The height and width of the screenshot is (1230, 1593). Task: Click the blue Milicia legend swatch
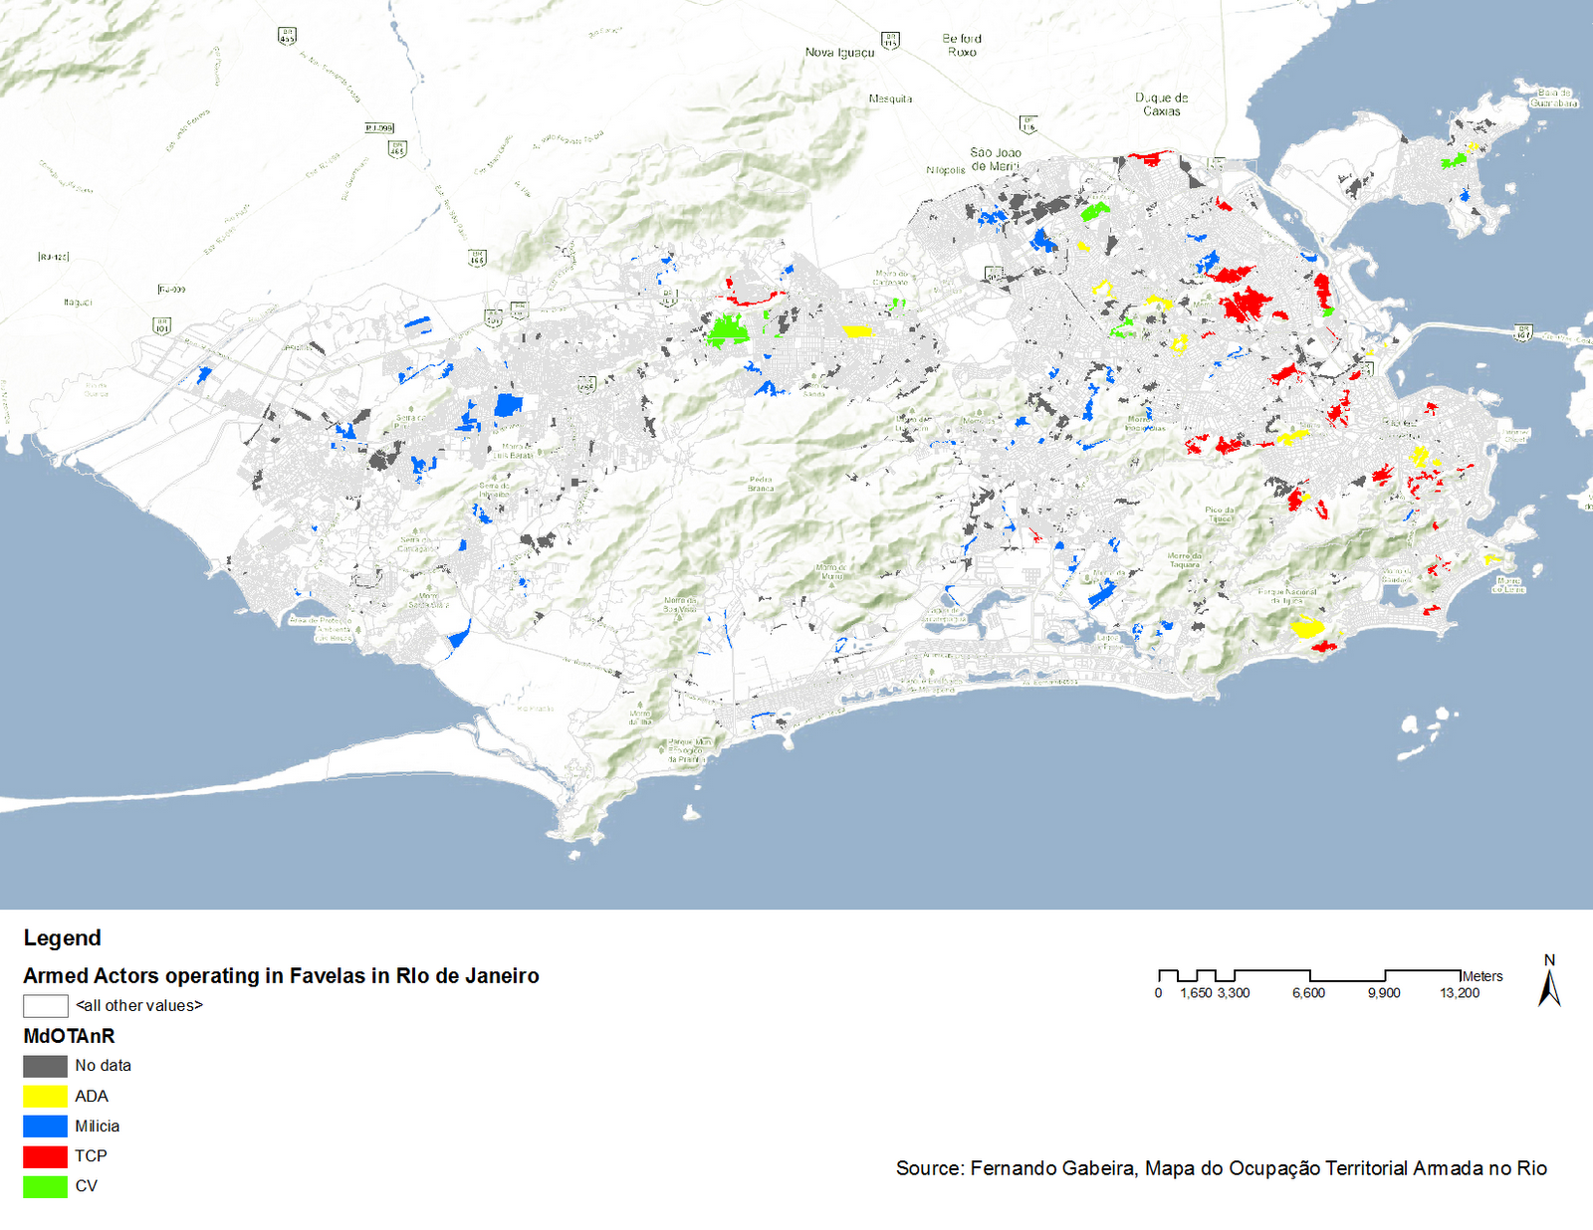point(45,1127)
